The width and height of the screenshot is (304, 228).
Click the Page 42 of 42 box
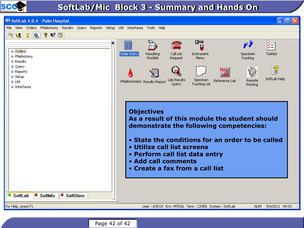click(x=113, y=224)
